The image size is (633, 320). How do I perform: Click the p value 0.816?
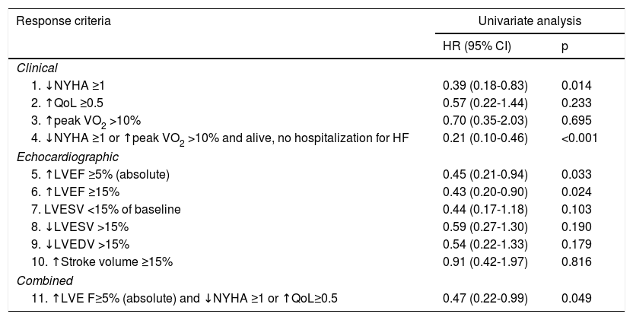576,261
